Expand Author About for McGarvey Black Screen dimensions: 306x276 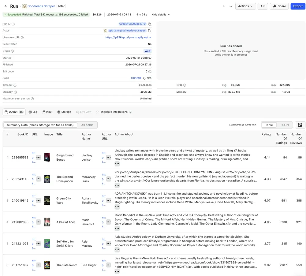(x=117, y=185)
